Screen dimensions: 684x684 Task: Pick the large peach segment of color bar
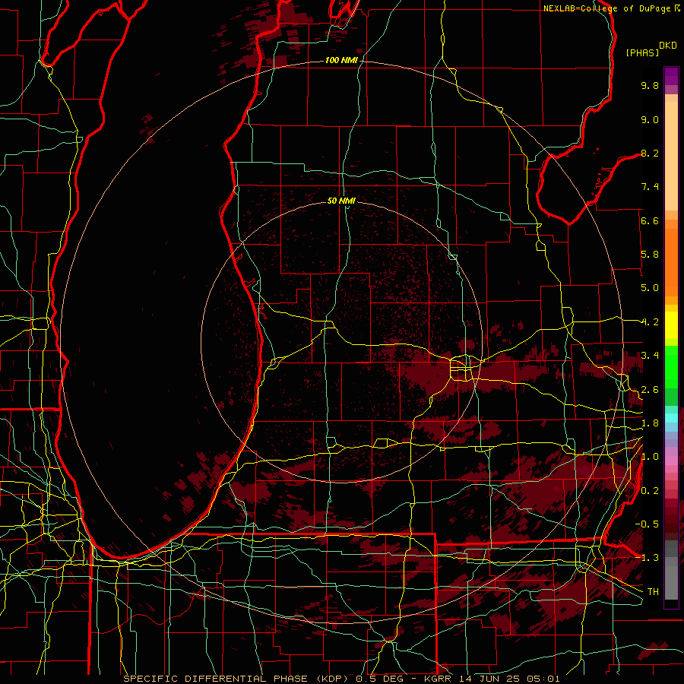671,157
